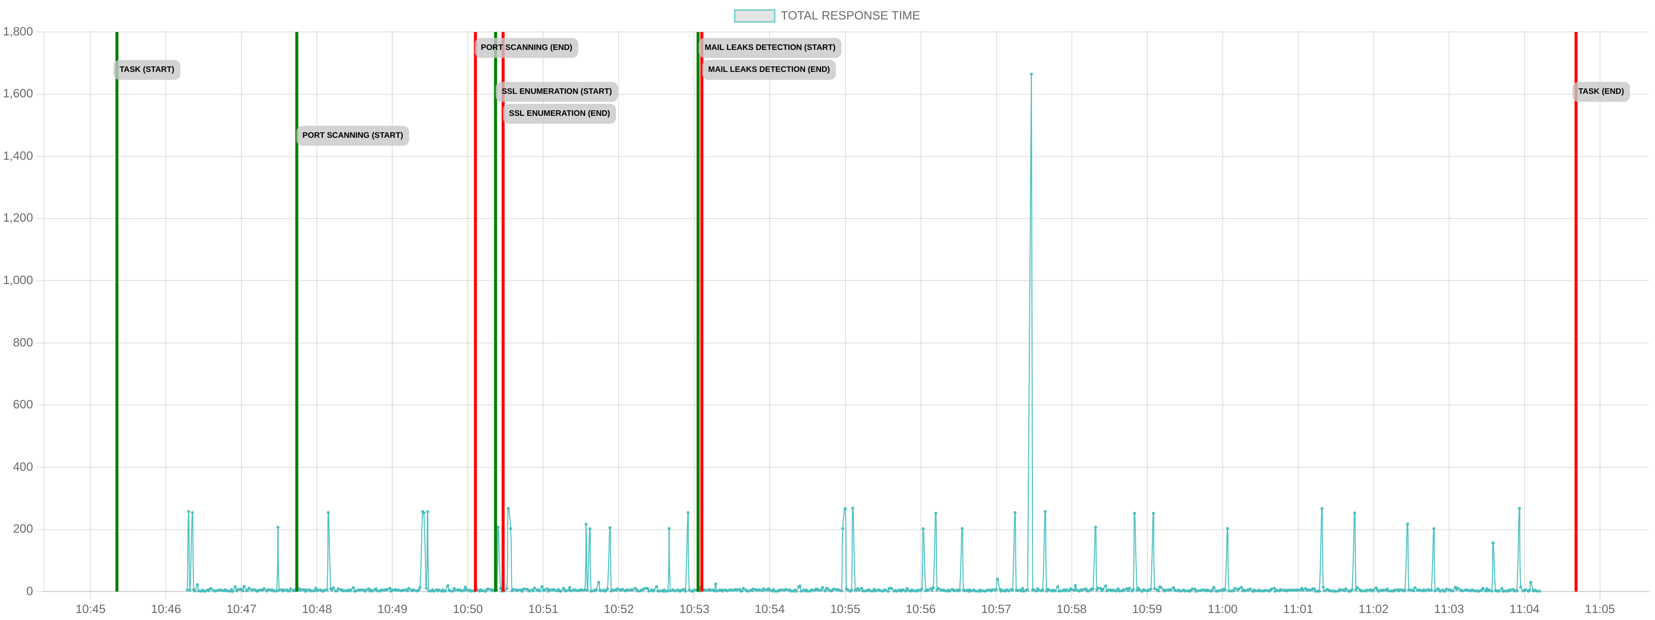The width and height of the screenshot is (1655, 620).
Task: Click the 10:52 x-axis tick label
Action: (619, 609)
